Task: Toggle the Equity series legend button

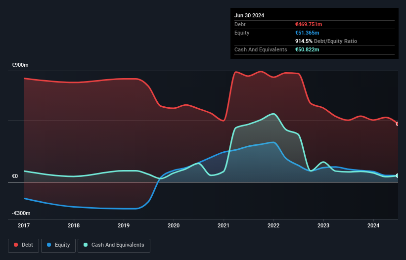Action: pos(58,245)
